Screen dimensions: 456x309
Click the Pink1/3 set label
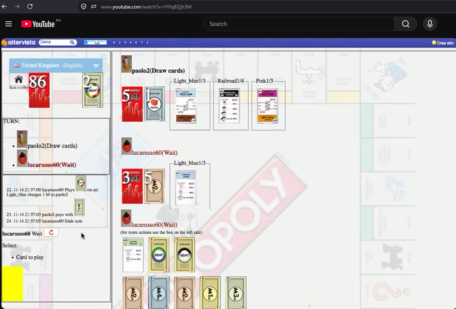pyautogui.click(x=264, y=81)
